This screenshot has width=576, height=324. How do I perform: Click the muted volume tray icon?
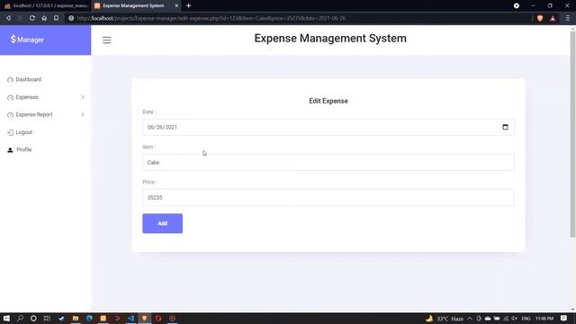click(514, 318)
